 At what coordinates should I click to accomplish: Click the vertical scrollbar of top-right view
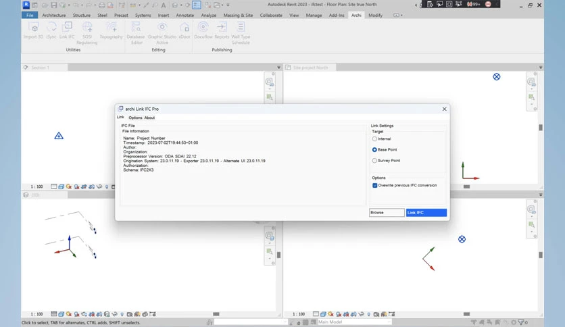pos(541,128)
